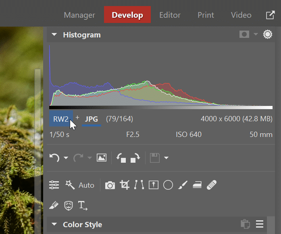The width and height of the screenshot is (281, 234).
Task: Select the Radial filter circle tool
Action: tap(168, 185)
